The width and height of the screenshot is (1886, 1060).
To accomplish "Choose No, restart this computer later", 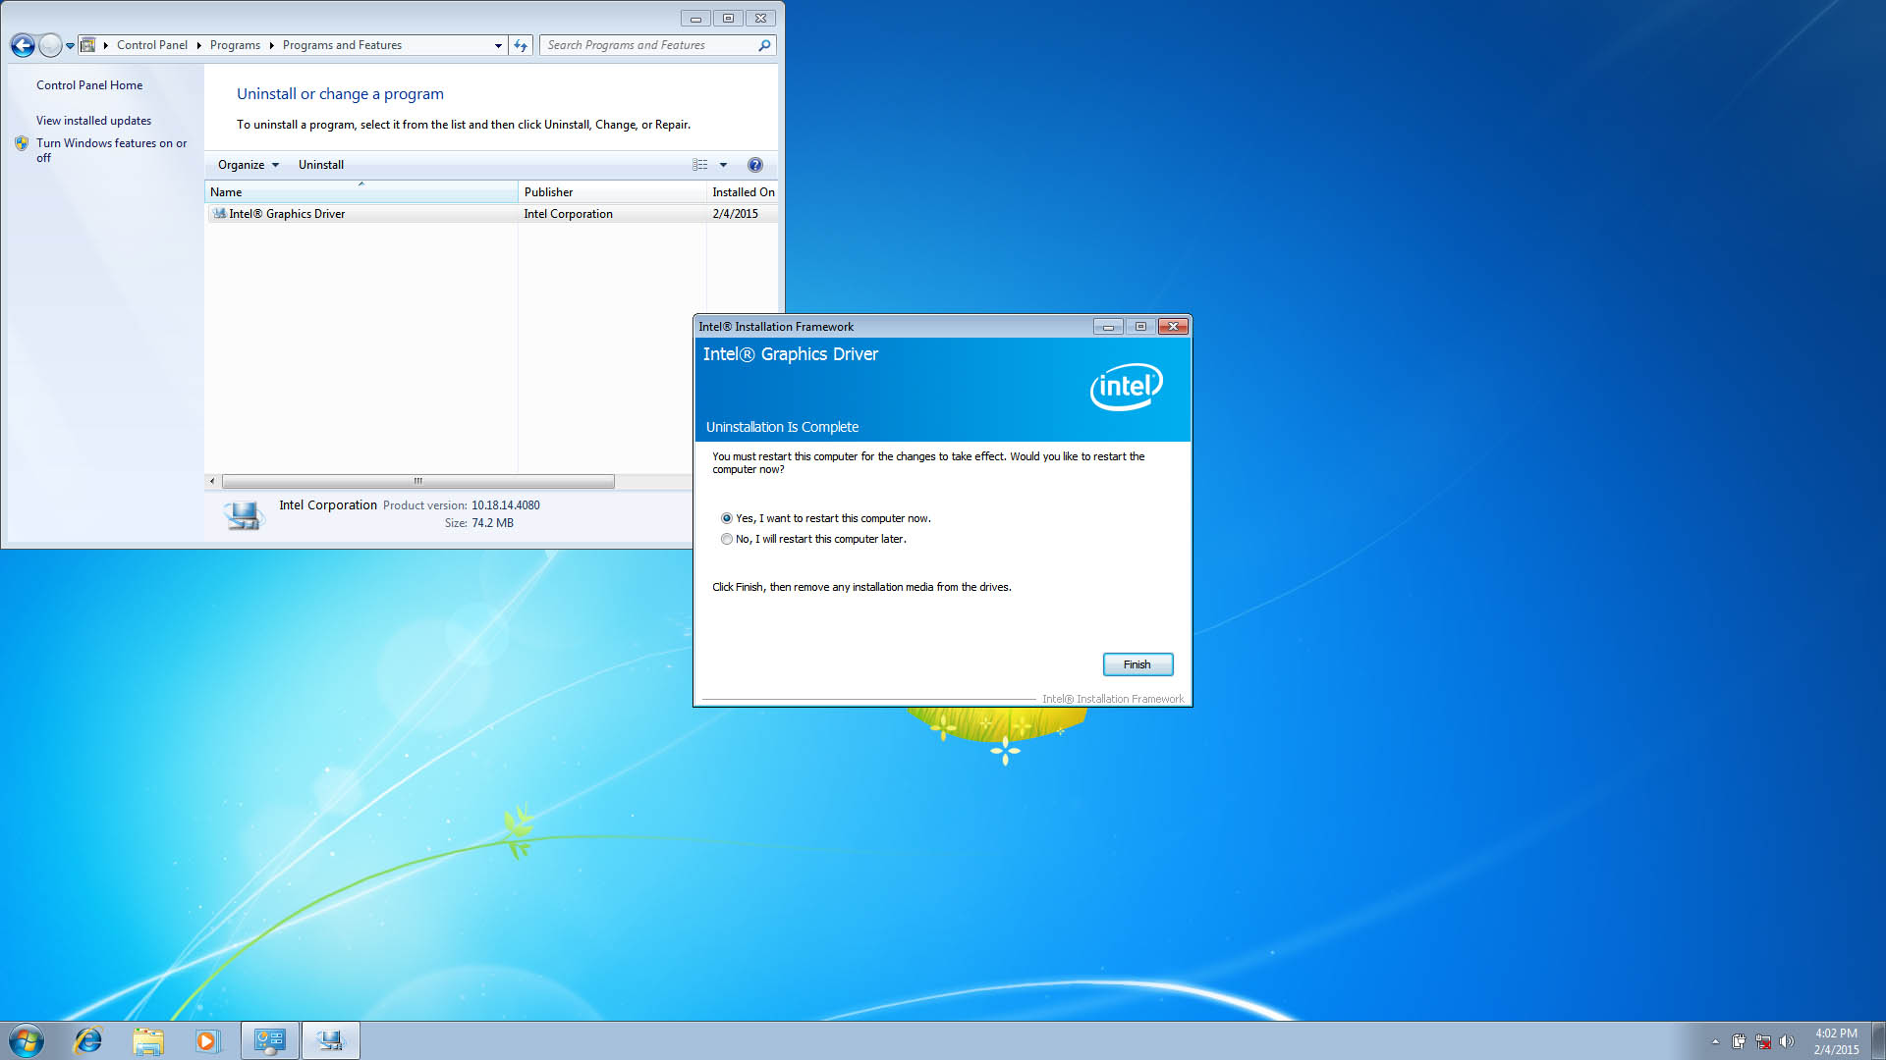I will [x=813, y=539].
